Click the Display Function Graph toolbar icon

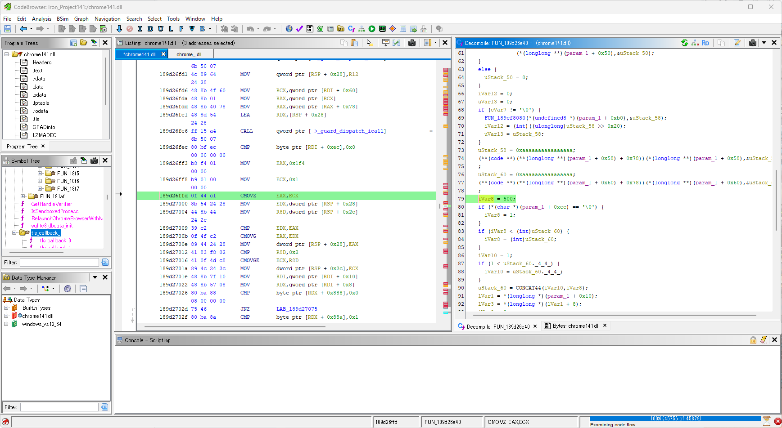[x=362, y=29]
